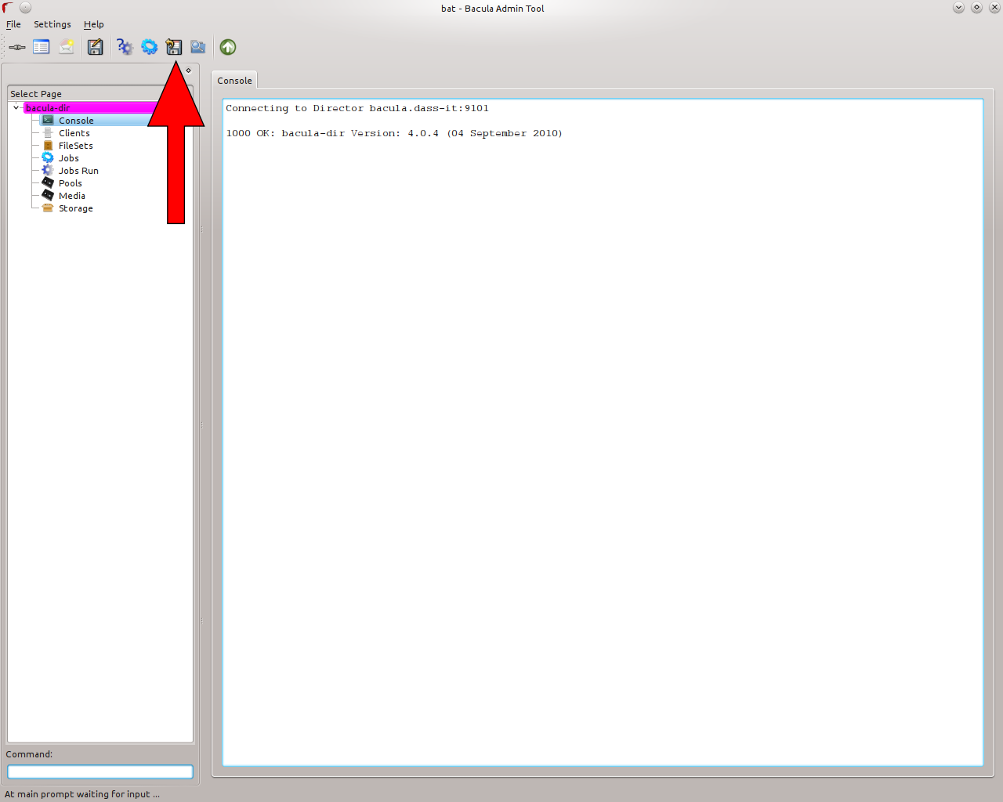This screenshot has height=802, width=1003.
Task: Minimize the bat window
Action: (x=958, y=8)
